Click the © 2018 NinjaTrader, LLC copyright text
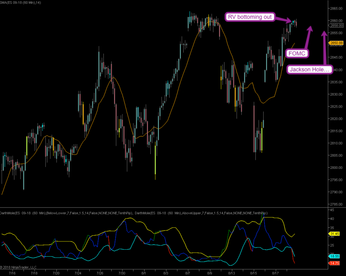Image resolution: width=346 pixels, height=276 pixels. coord(19,267)
